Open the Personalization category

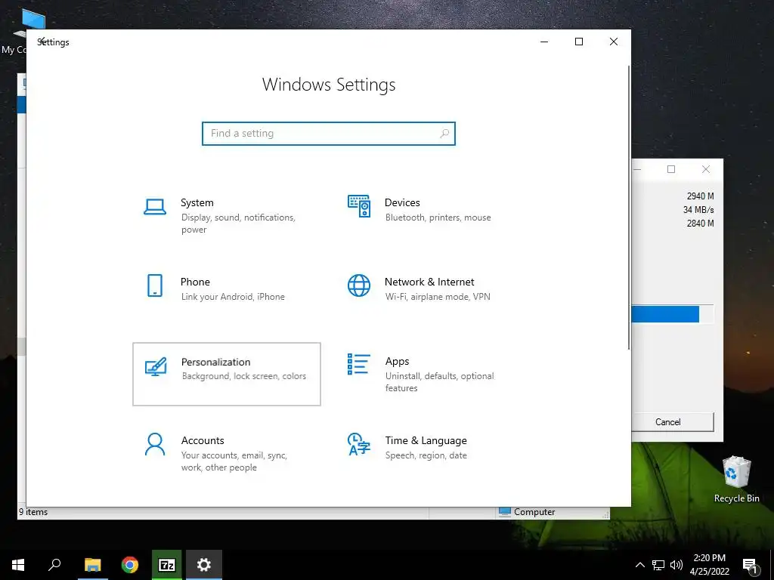point(227,375)
